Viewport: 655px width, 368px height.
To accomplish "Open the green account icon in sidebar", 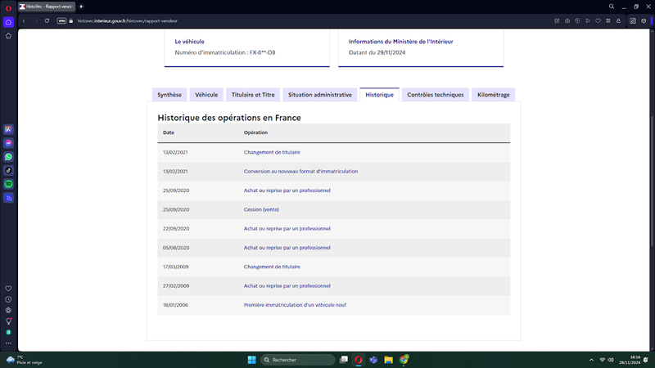I will [x=8, y=332].
